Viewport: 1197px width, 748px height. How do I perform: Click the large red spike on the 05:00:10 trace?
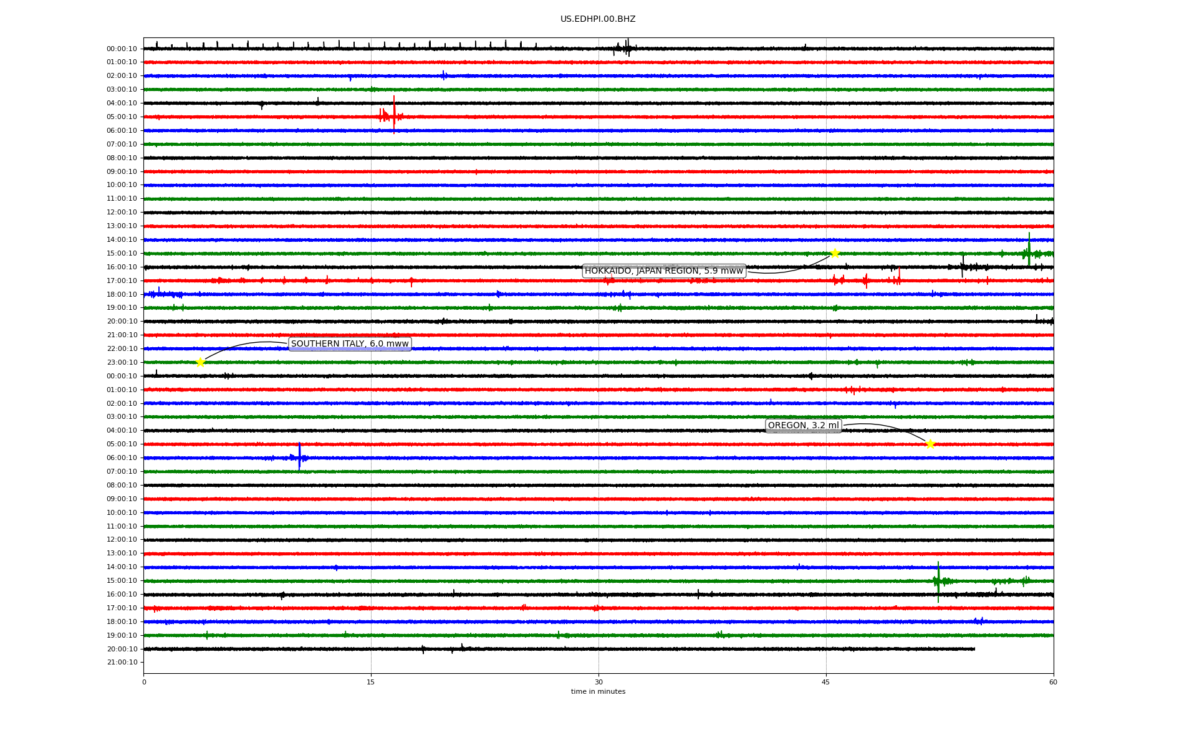pyautogui.click(x=394, y=114)
